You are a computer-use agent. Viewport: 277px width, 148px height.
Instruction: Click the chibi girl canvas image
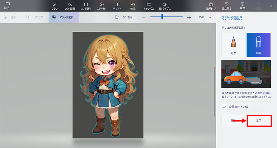[x=108, y=85]
